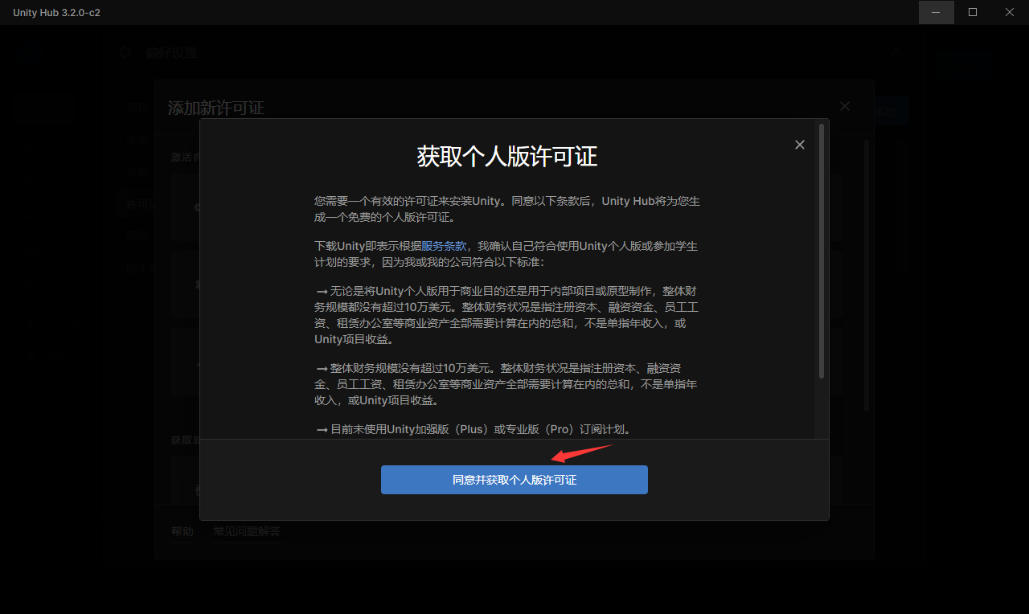Image resolution: width=1029 pixels, height=614 pixels.
Task: Close the 获取个人版许可证 dialog
Action: click(x=799, y=145)
